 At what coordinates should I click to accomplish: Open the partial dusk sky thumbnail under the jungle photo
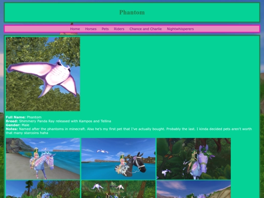tap(194, 189)
